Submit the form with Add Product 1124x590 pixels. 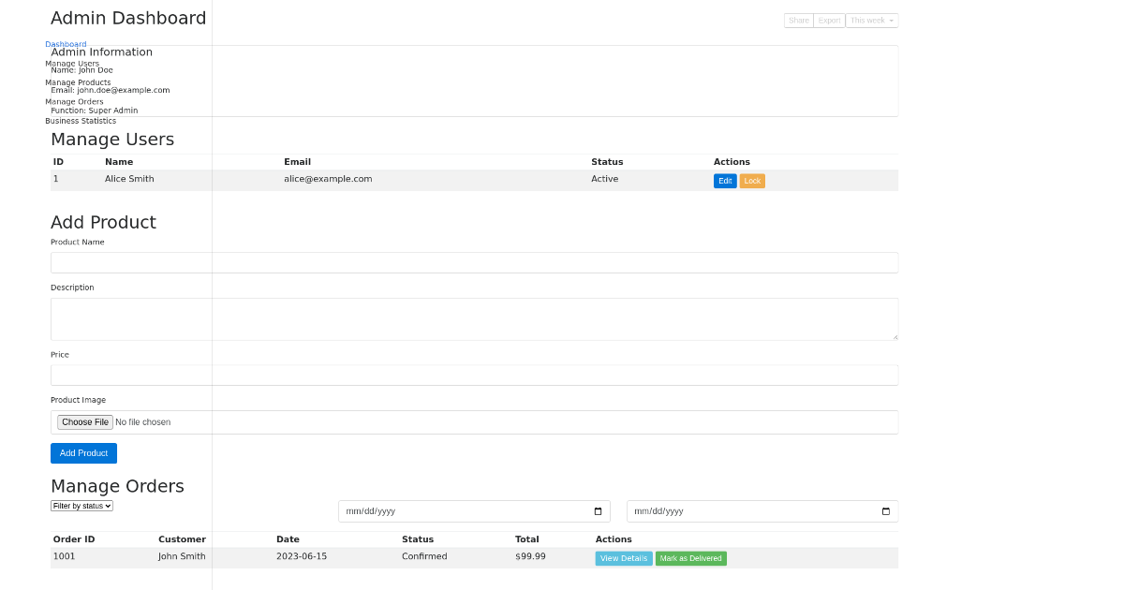click(83, 452)
